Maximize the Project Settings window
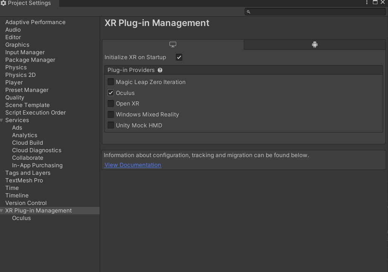 coord(375,2)
